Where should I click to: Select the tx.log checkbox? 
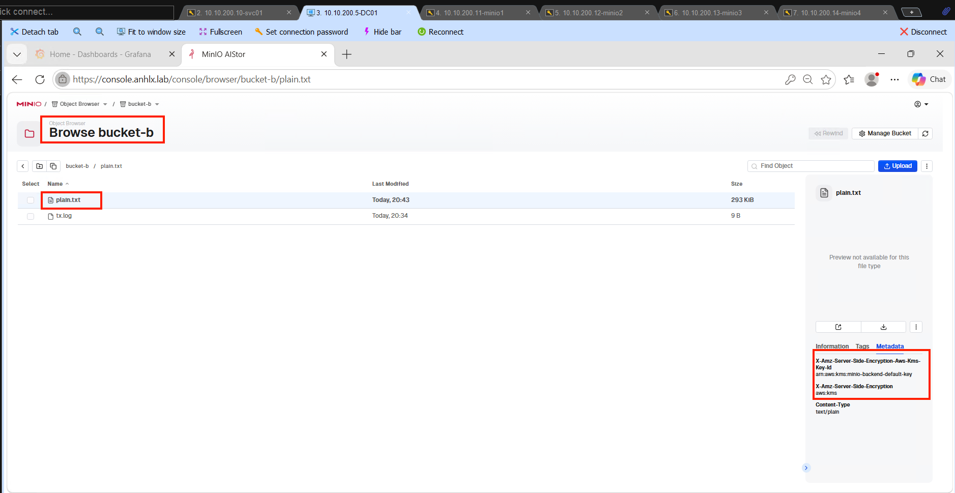[x=31, y=216]
